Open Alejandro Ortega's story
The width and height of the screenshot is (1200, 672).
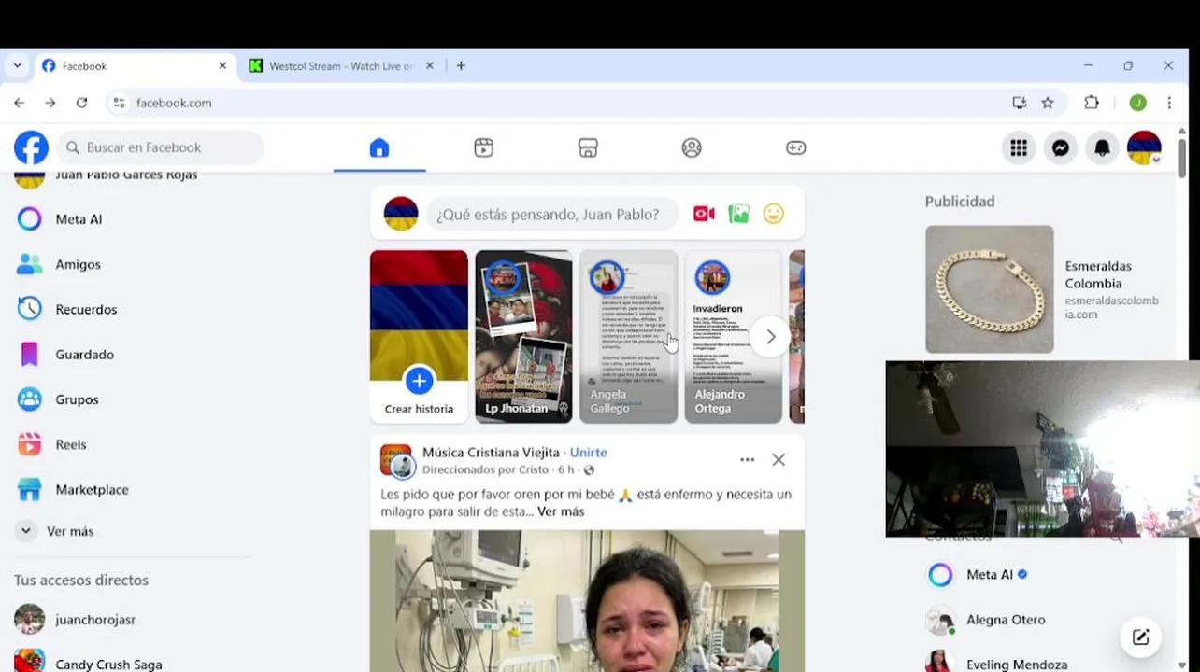click(x=733, y=336)
